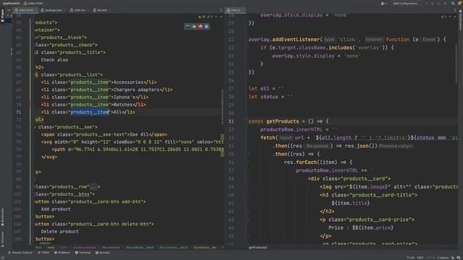Open page in Firefox browser icon
The height and width of the screenshot is (260, 463).
200,27
